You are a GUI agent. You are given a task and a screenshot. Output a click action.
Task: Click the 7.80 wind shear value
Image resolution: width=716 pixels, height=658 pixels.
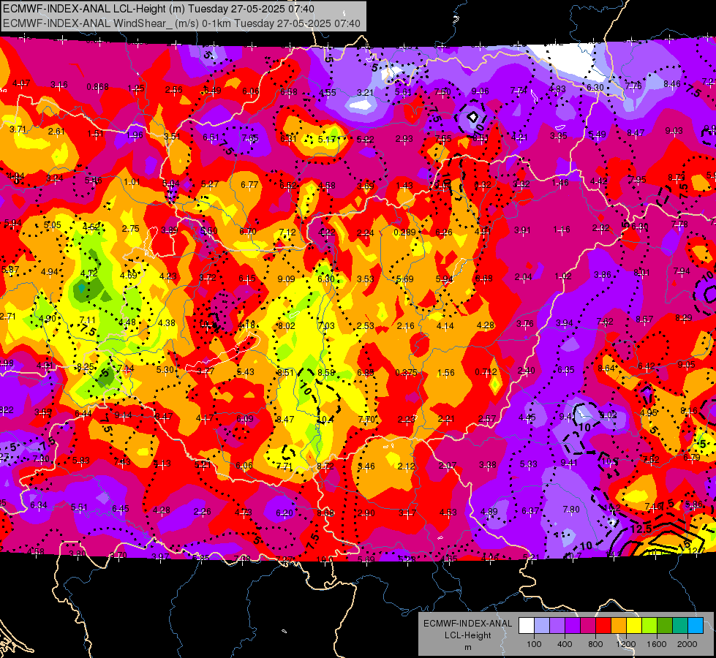point(571,509)
